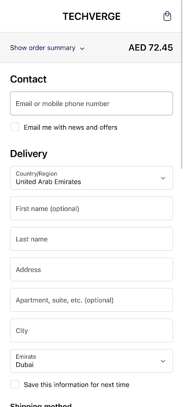Expand the Show order summary link
The height and width of the screenshot is (407, 183).
click(x=47, y=48)
